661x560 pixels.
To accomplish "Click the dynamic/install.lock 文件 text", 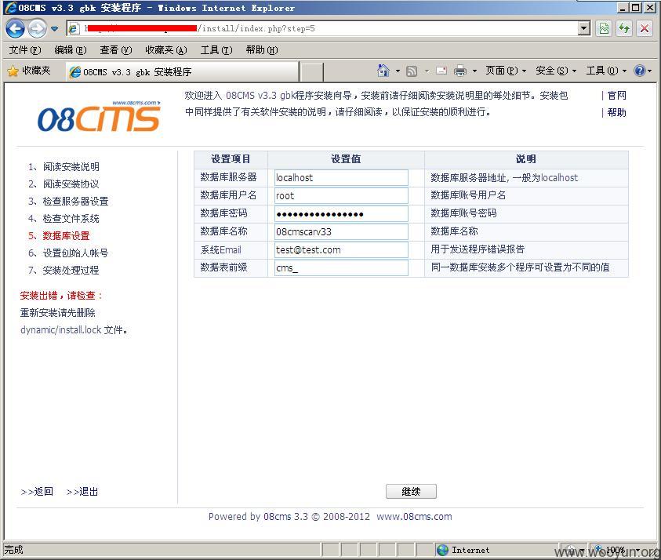I will [74, 329].
